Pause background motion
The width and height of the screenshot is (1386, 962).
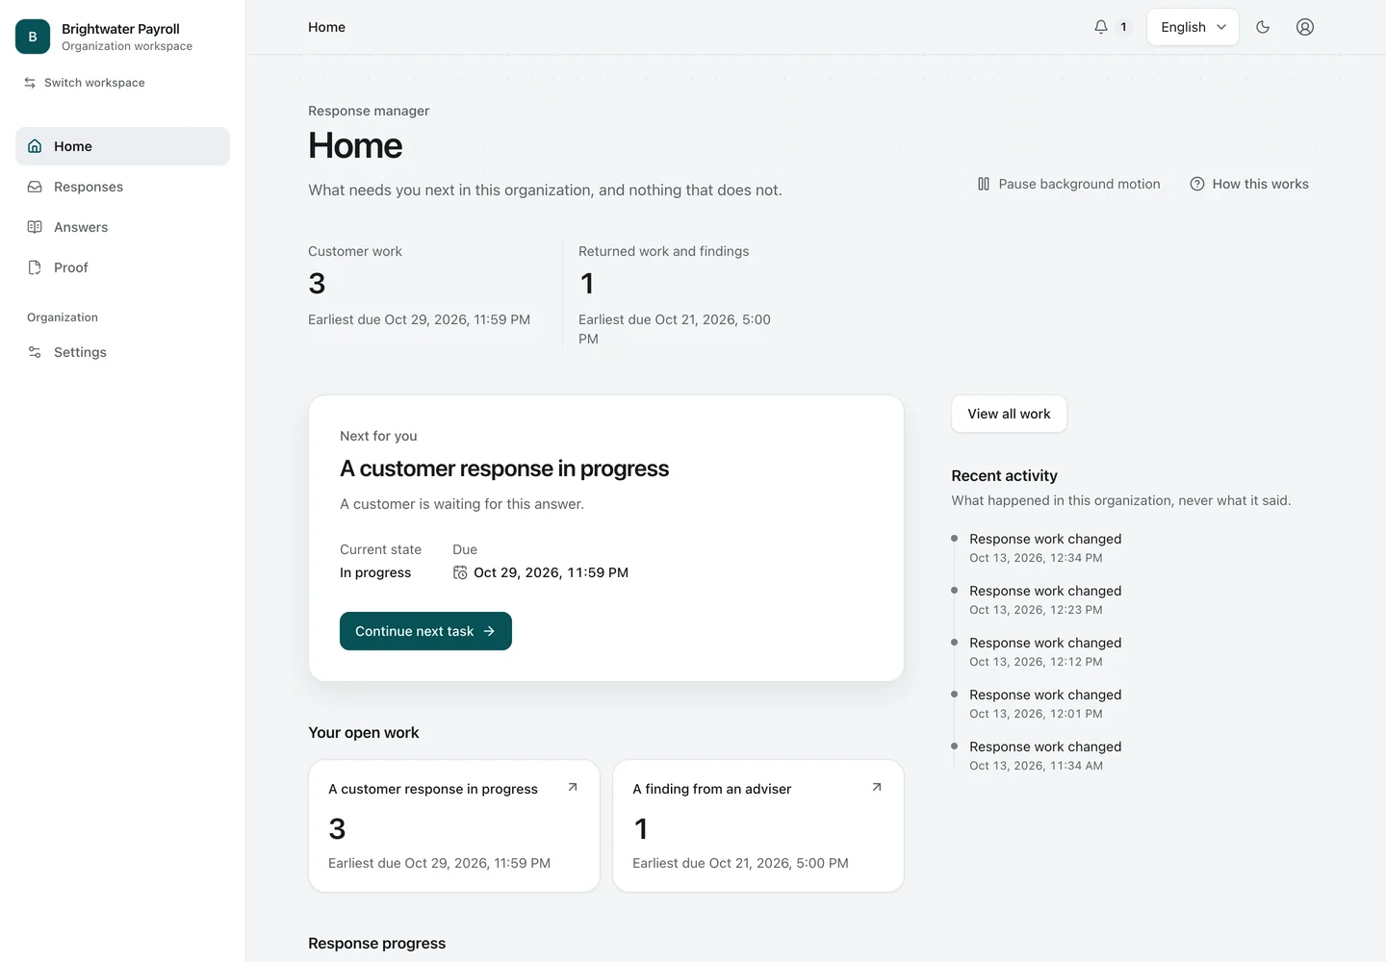click(x=1068, y=184)
